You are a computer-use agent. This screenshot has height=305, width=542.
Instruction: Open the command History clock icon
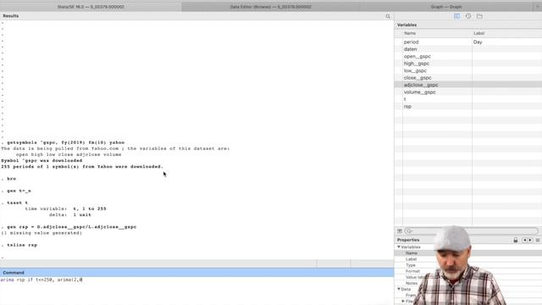pyautogui.click(x=468, y=16)
